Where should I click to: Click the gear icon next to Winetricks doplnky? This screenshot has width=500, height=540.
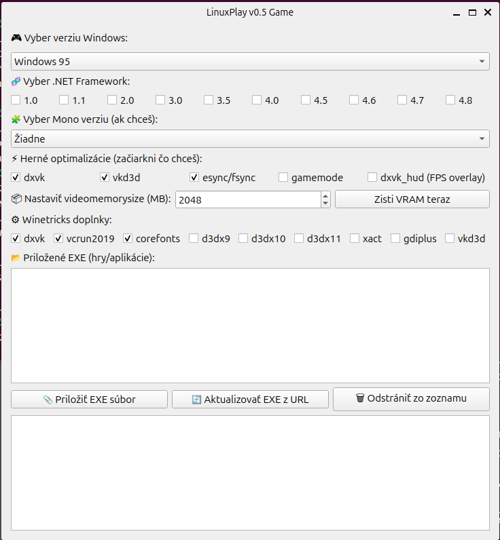15,220
